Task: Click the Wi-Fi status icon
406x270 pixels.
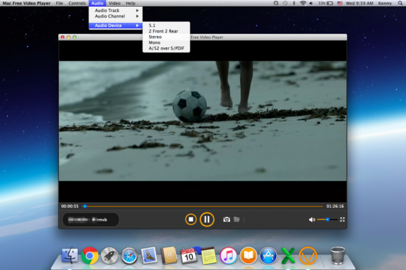Action: pos(302,3)
